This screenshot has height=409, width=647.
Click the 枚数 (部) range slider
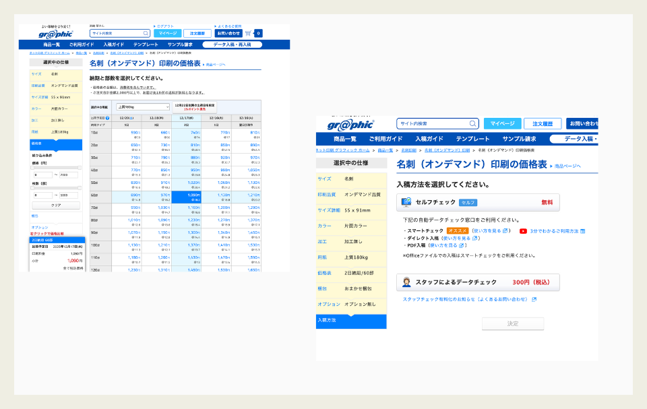(55, 187)
